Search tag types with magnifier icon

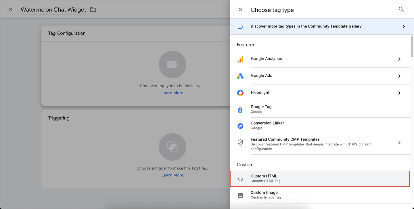(x=401, y=9)
